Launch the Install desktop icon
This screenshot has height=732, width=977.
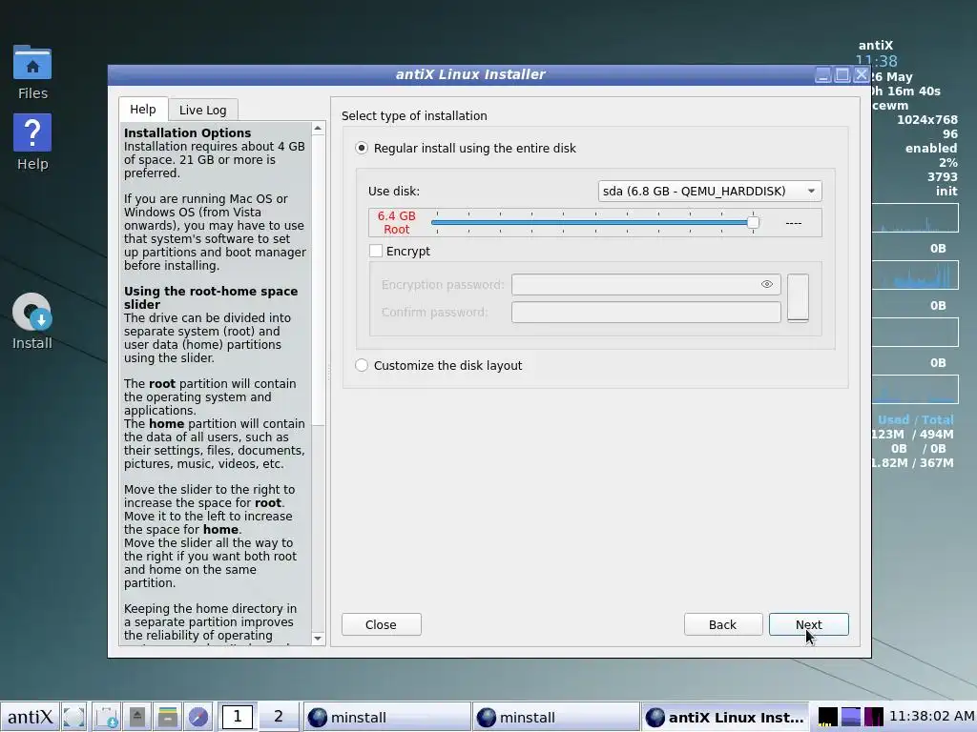[x=32, y=321]
